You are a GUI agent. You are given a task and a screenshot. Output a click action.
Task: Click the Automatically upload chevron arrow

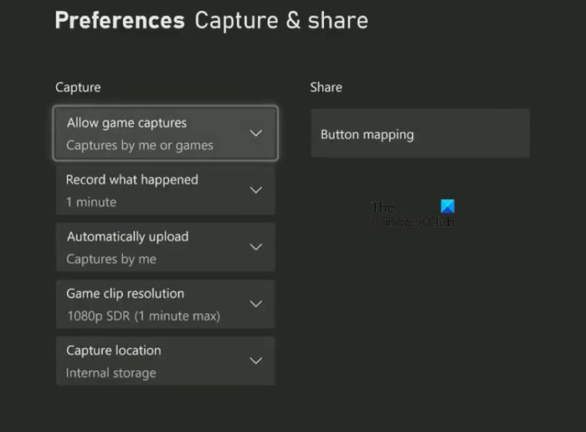tap(256, 247)
